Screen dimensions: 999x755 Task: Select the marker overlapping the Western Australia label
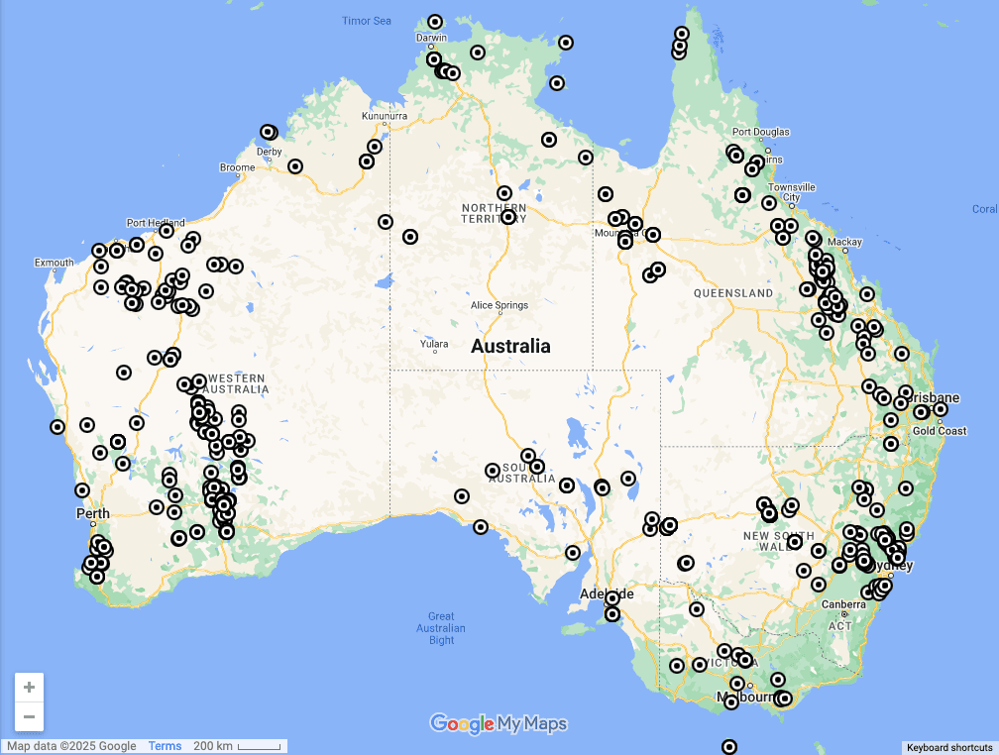tap(199, 381)
